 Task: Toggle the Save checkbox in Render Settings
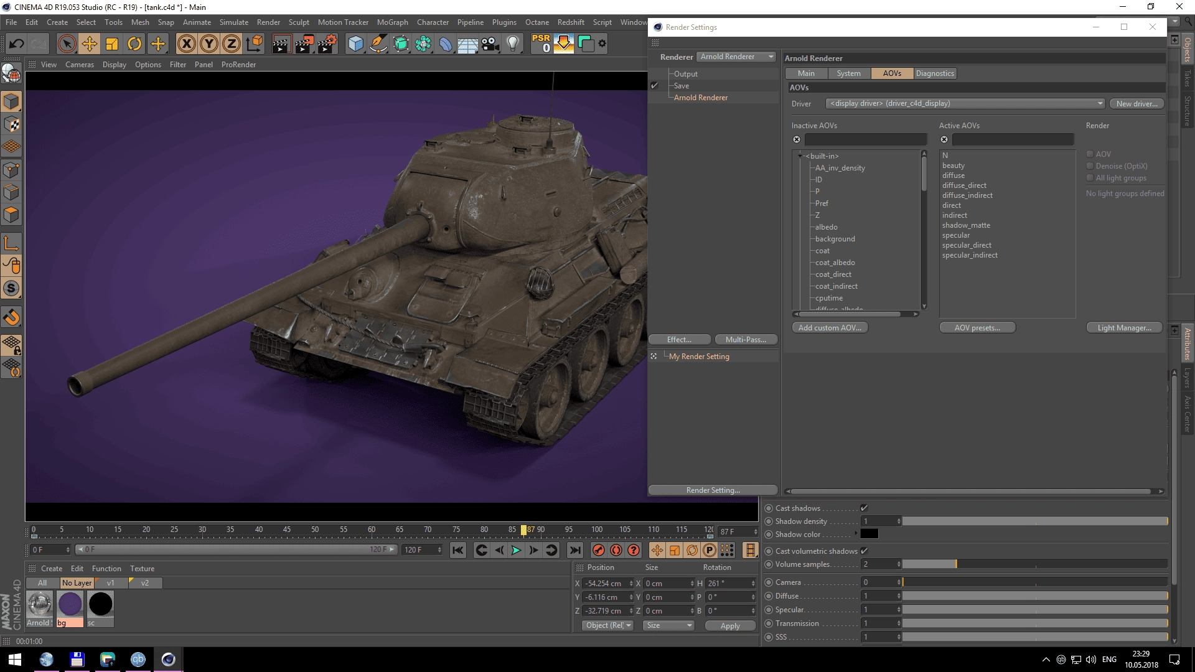coord(654,86)
